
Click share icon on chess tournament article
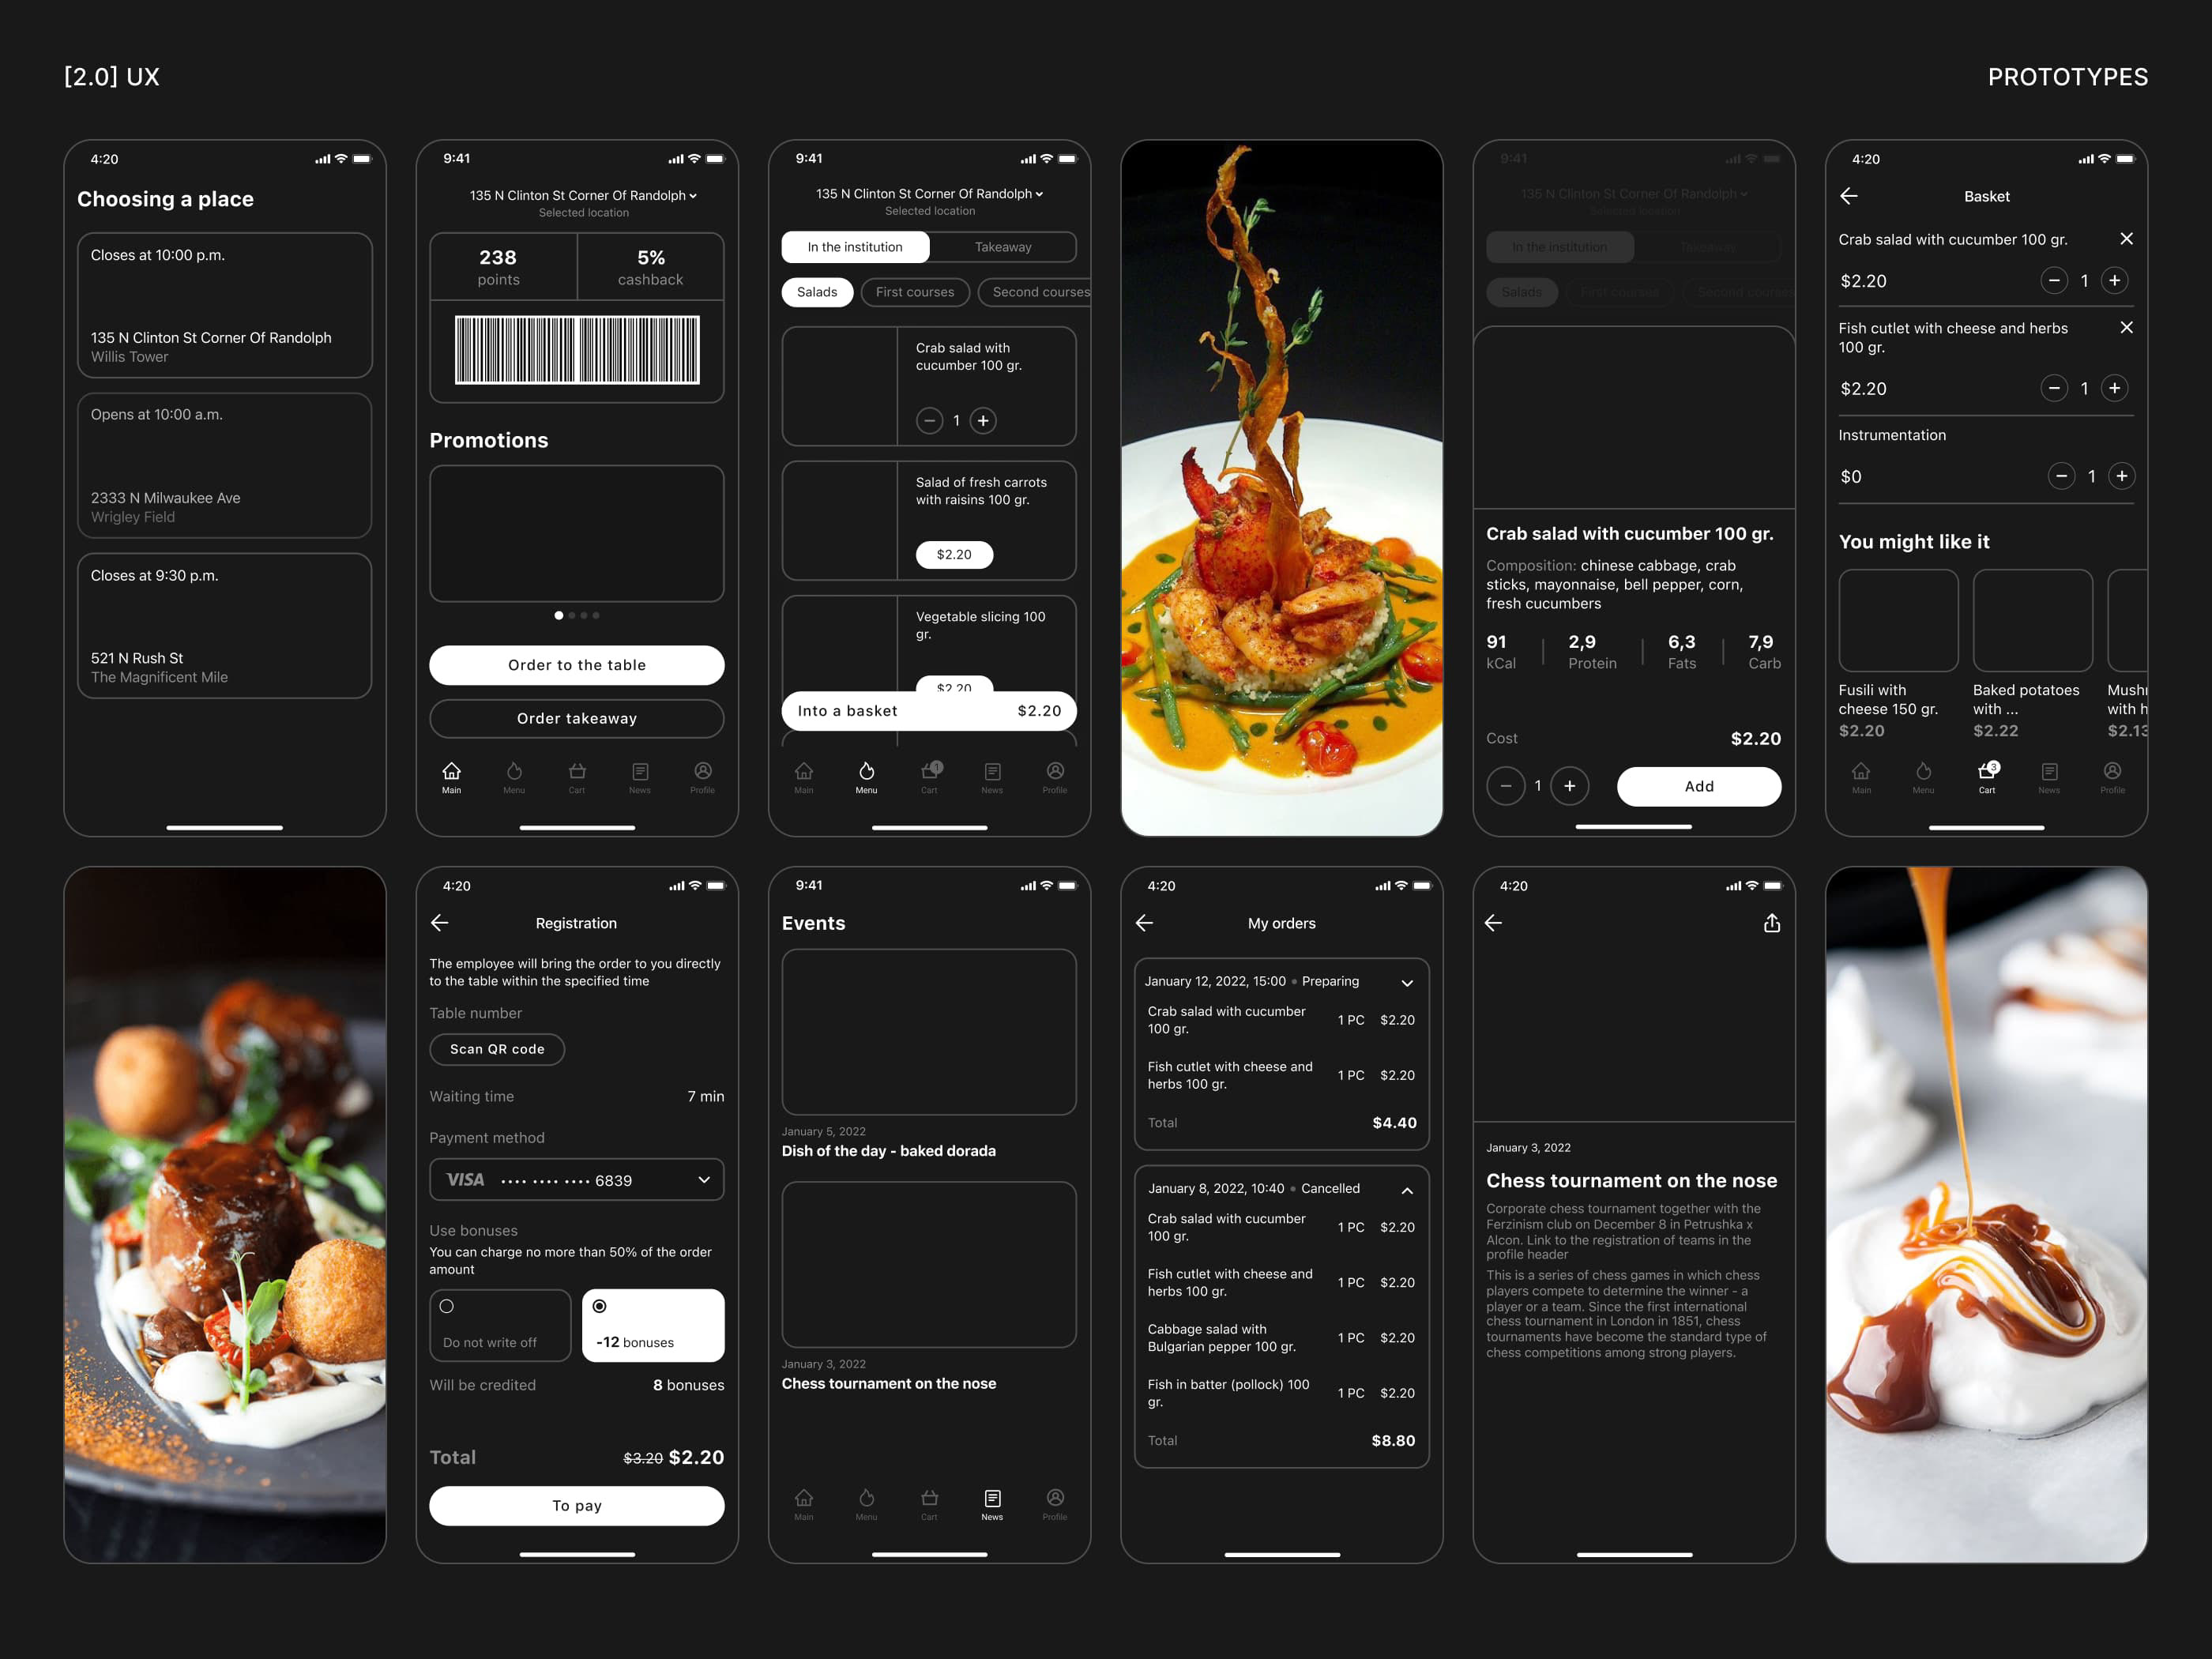click(1771, 923)
